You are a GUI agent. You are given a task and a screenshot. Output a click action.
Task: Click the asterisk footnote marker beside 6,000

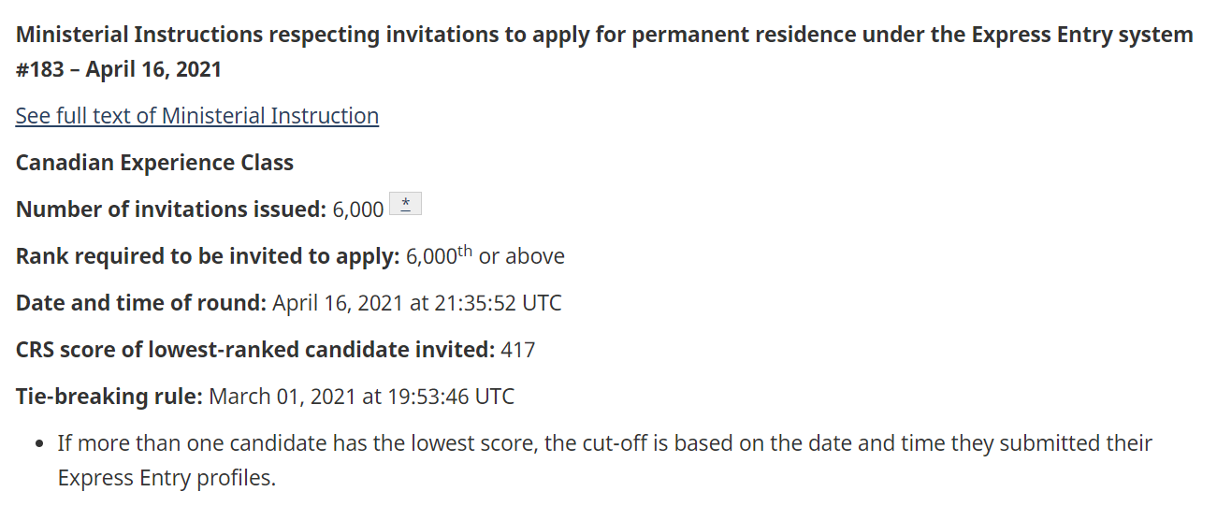tap(405, 205)
